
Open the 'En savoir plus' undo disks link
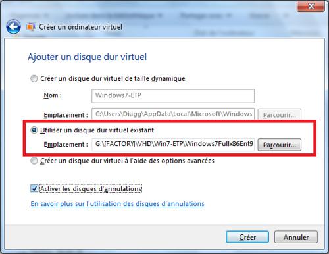tap(117, 204)
